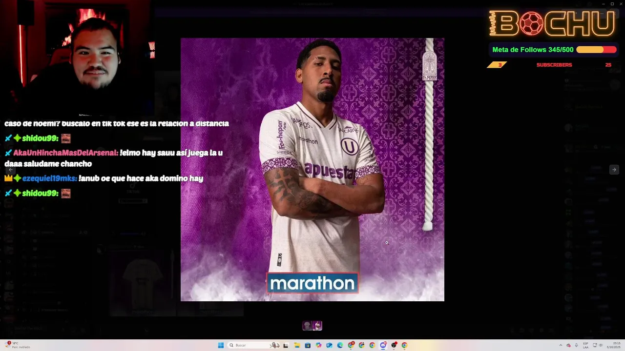Open Task View from the taskbar

tap(286, 345)
